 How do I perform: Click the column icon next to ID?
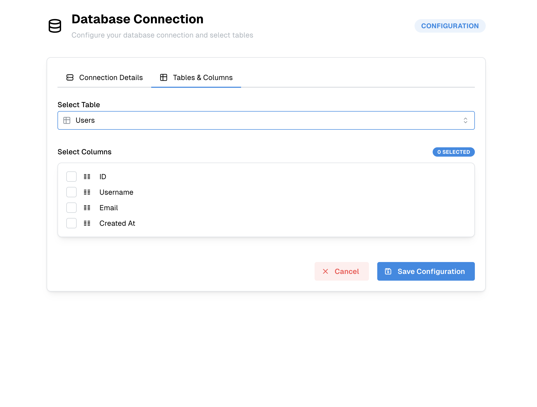87,177
